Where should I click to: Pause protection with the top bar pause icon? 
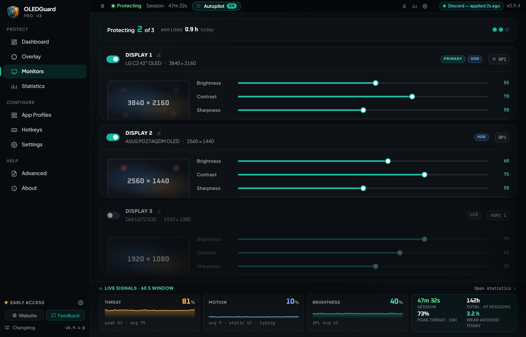[x=102, y=6]
